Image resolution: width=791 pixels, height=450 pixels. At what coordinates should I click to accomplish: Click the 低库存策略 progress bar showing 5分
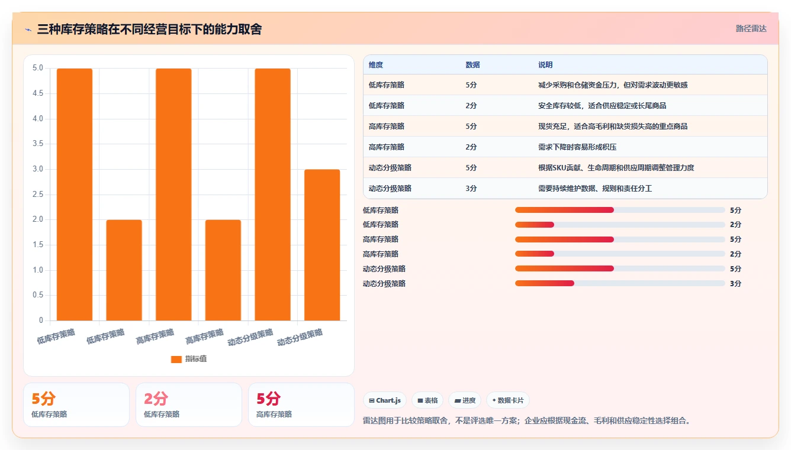tap(620, 210)
